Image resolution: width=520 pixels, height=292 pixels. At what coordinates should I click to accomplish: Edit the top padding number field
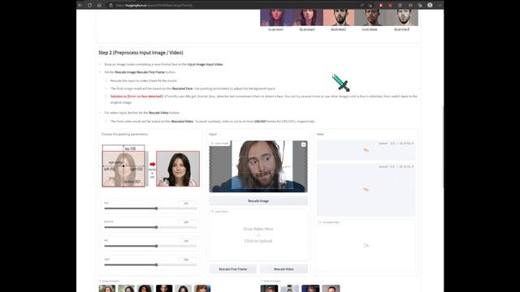[x=188, y=204]
